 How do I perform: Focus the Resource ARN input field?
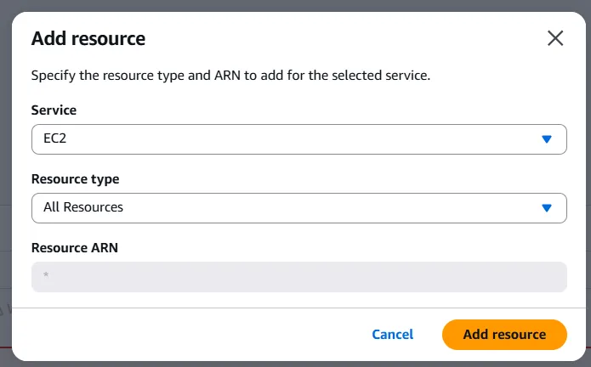[x=298, y=277]
